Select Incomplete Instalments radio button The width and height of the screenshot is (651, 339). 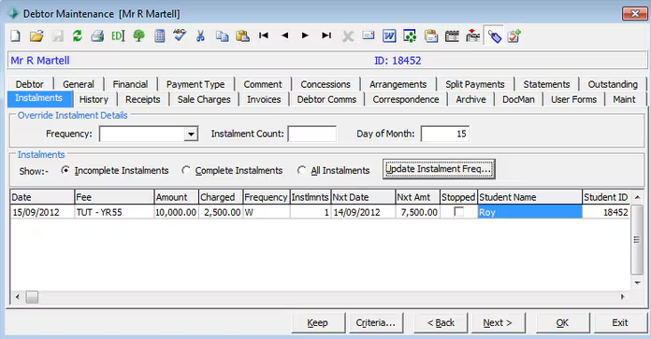(65, 170)
